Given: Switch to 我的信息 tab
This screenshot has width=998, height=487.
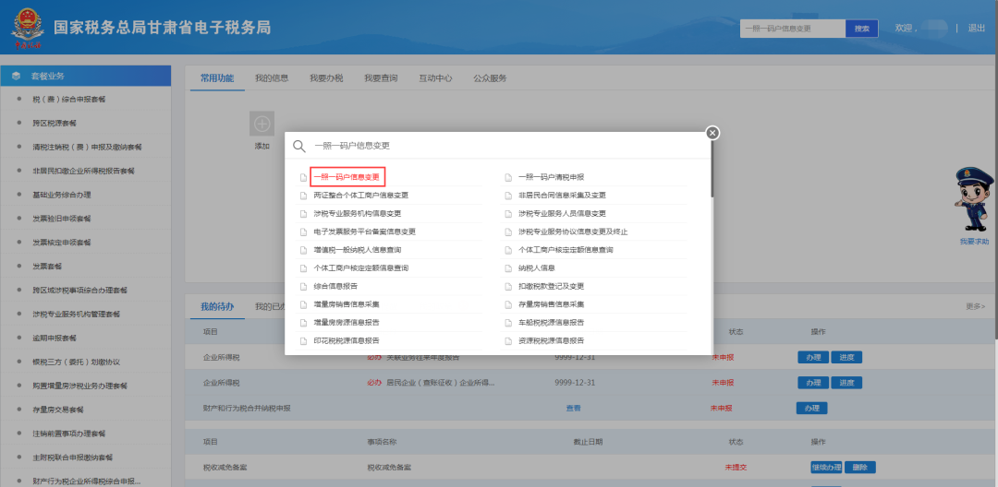Looking at the screenshot, I should 272,78.
